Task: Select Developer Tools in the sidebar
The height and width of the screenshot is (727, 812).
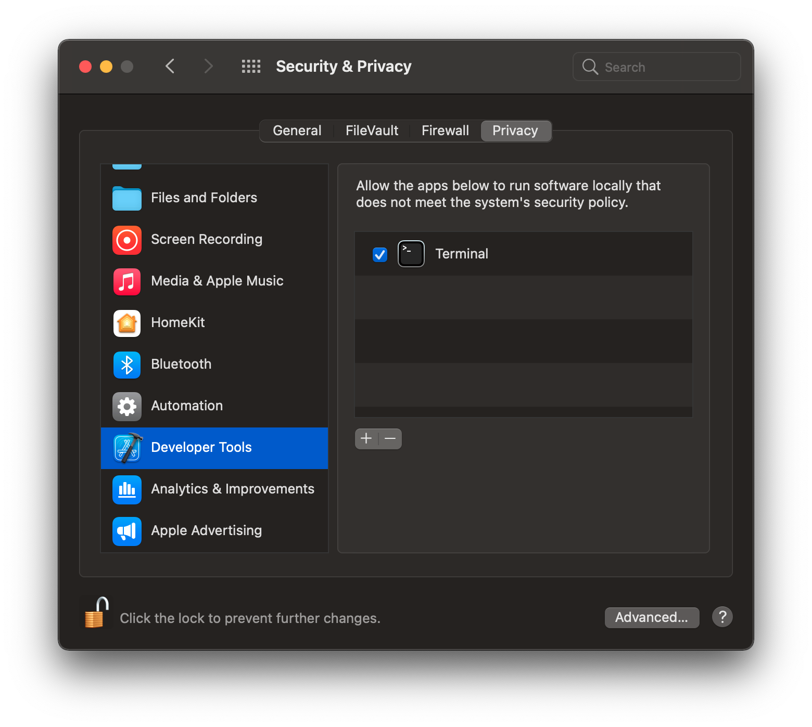Action: point(201,447)
